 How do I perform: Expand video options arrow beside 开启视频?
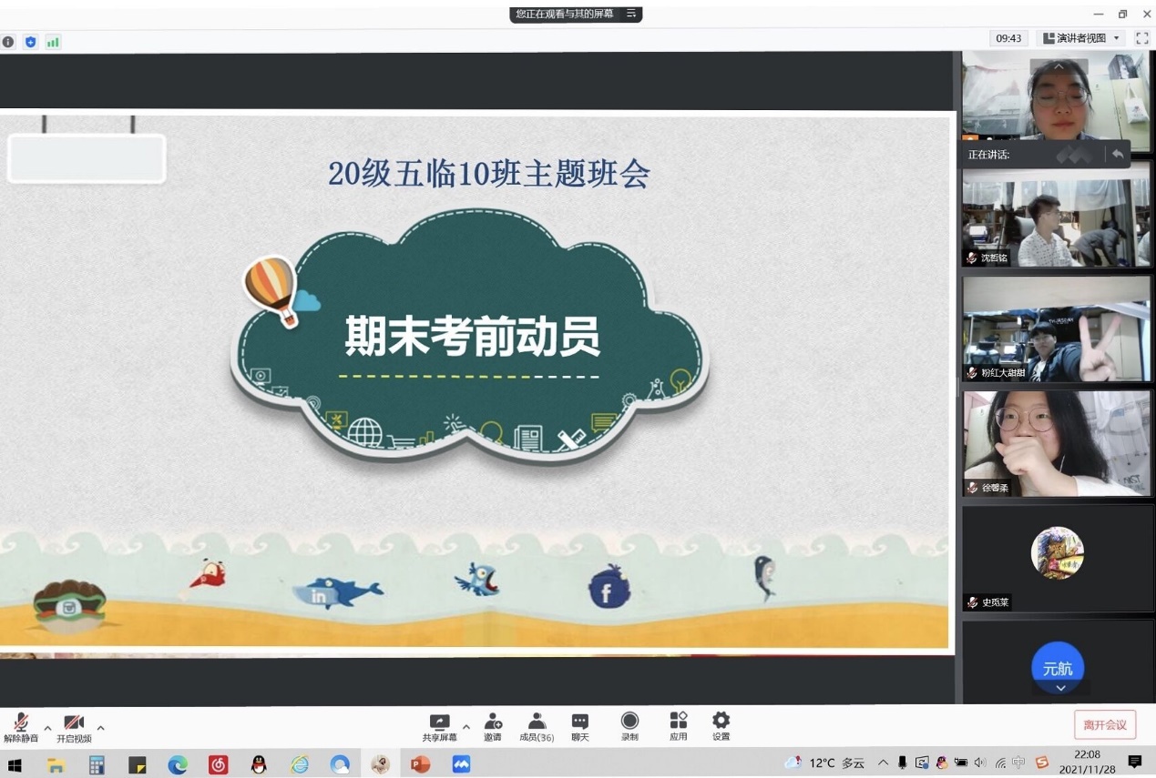pos(100,727)
